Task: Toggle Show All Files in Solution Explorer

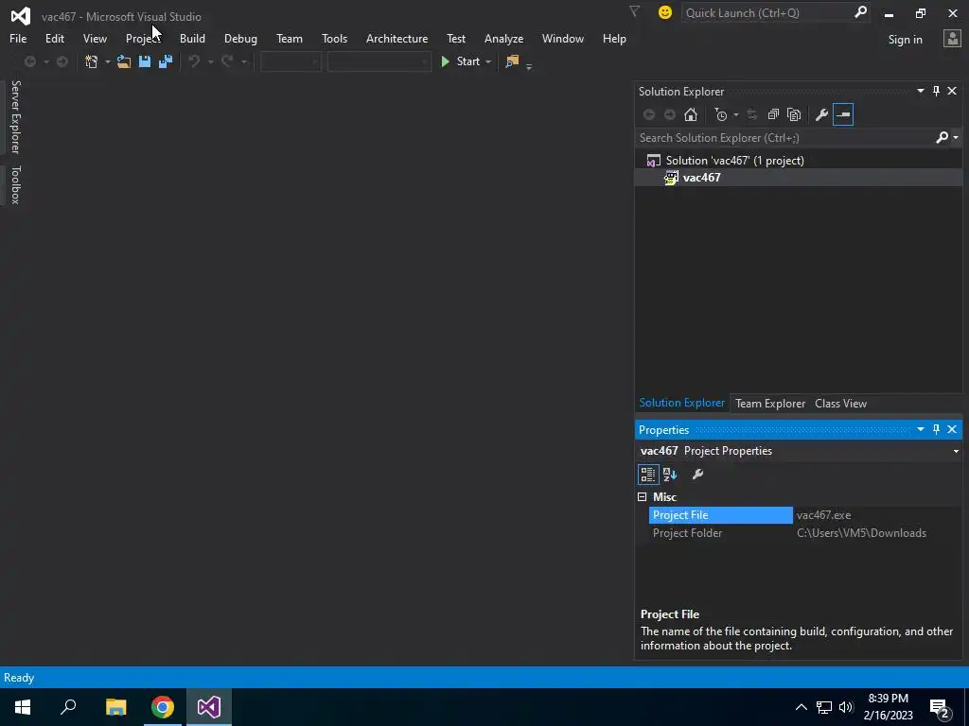Action: point(794,114)
